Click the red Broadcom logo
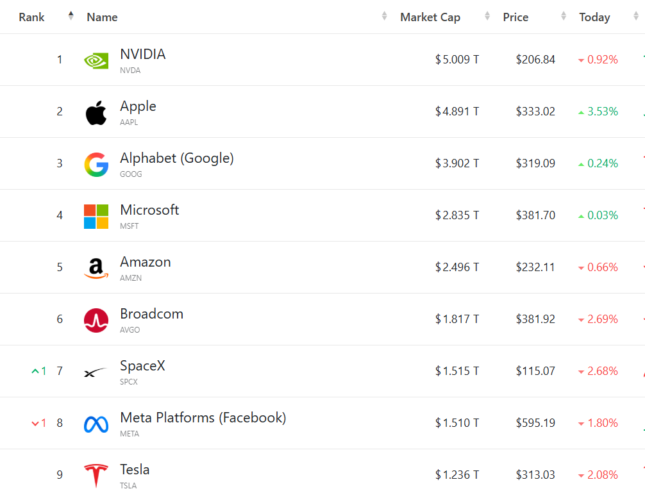Screen dimensions: 645x498 point(96,320)
